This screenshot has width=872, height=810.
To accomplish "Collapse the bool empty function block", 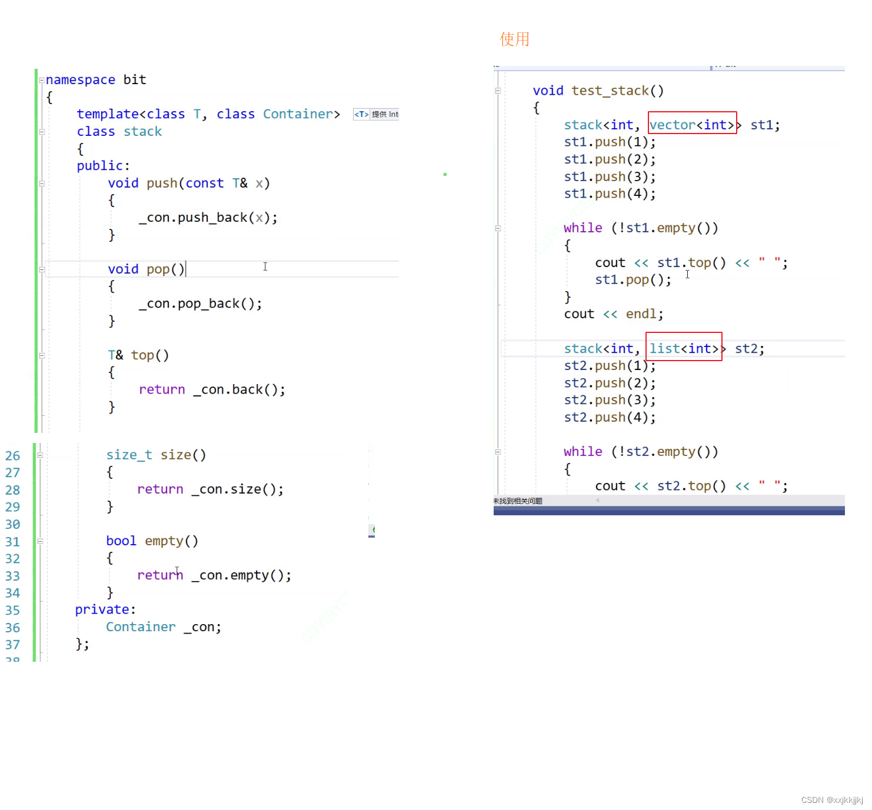I will [40, 541].
